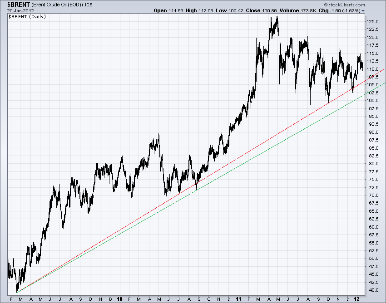Click the 10 year marker on time axis
This screenshot has width=386, height=303.
(x=119, y=299)
